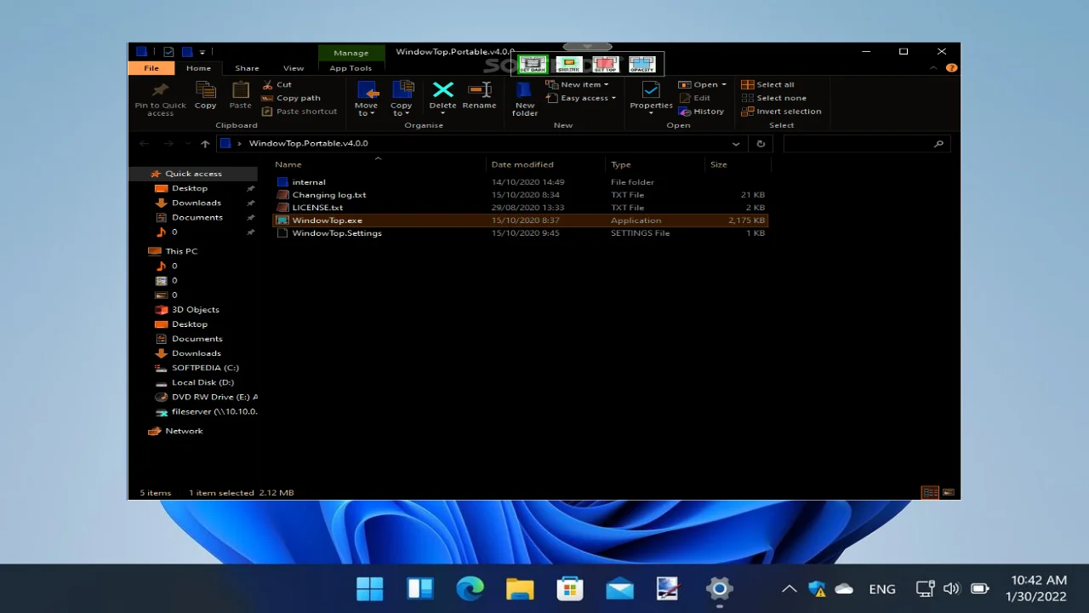The height and width of the screenshot is (613, 1089).
Task: Switch to the Share ribbon tab
Action: pyautogui.click(x=247, y=68)
